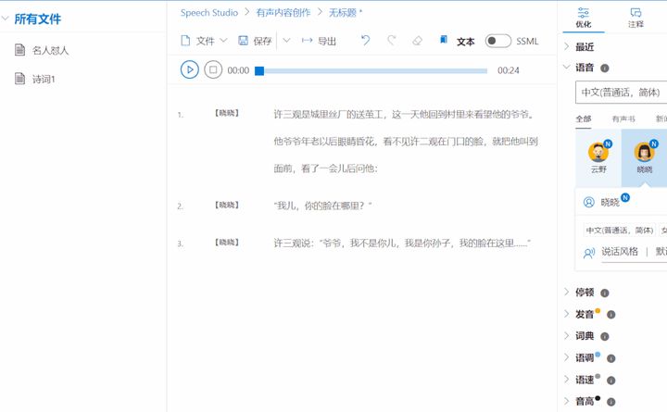
Task: Choose the 云野 voice avatar
Action: click(598, 157)
